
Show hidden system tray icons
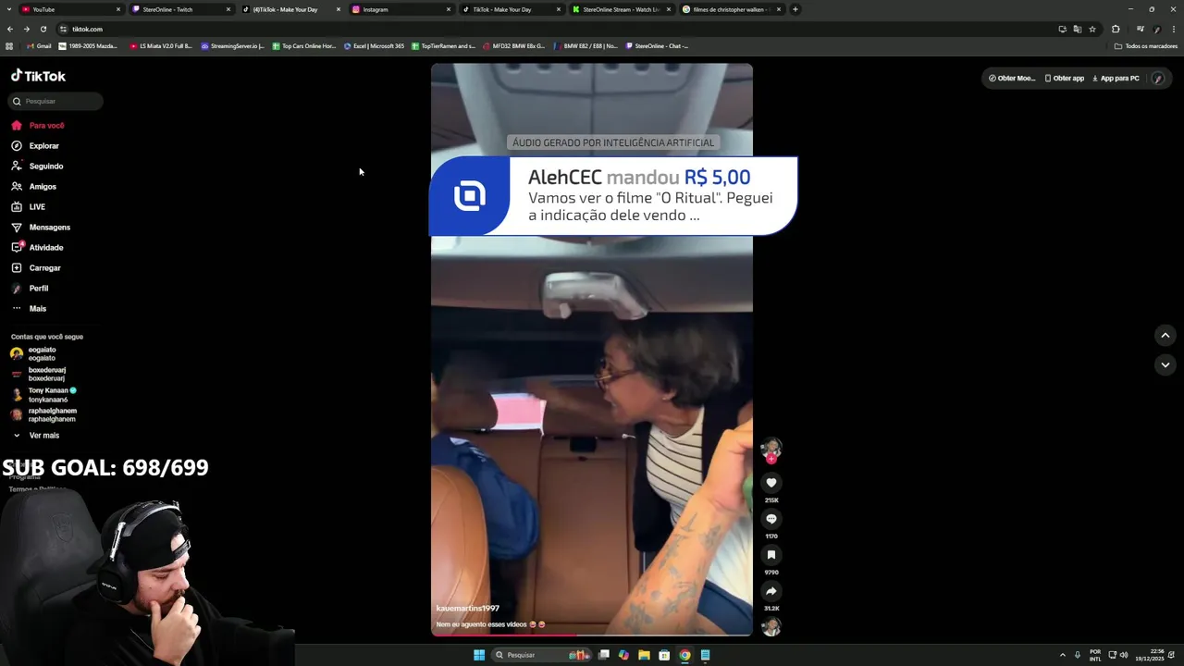tap(1062, 655)
